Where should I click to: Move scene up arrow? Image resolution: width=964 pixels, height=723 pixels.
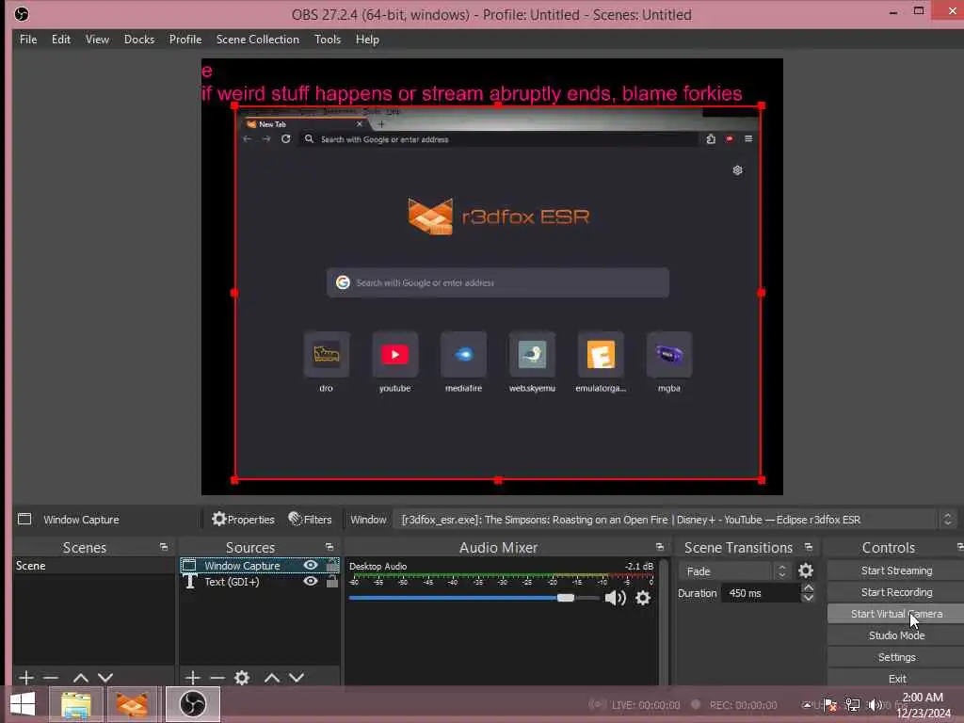[81, 678]
